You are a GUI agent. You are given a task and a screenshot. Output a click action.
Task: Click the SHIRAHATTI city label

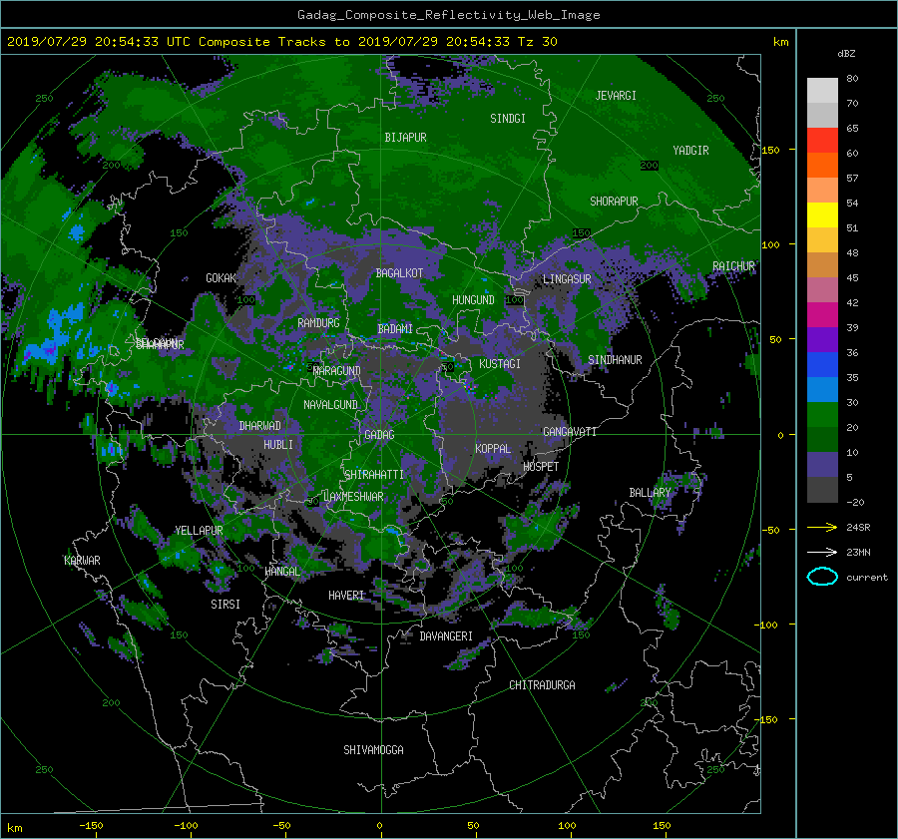pyautogui.click(x=374, y=475)
